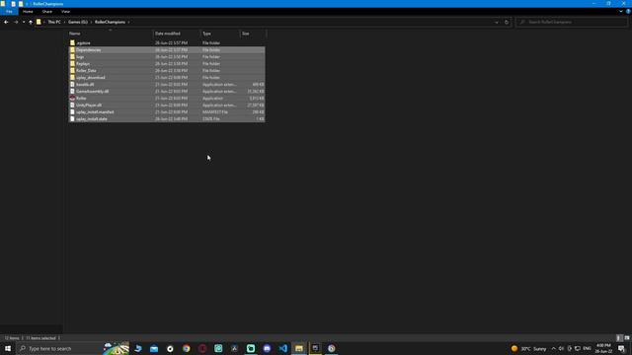Select the uplay_download folder
Screen dimensions: 632x355
pyautogui.click(x=167, y=77)
